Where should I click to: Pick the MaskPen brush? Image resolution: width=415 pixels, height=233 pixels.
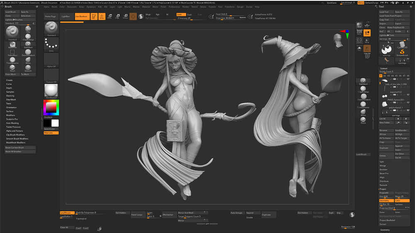point(12,45)
